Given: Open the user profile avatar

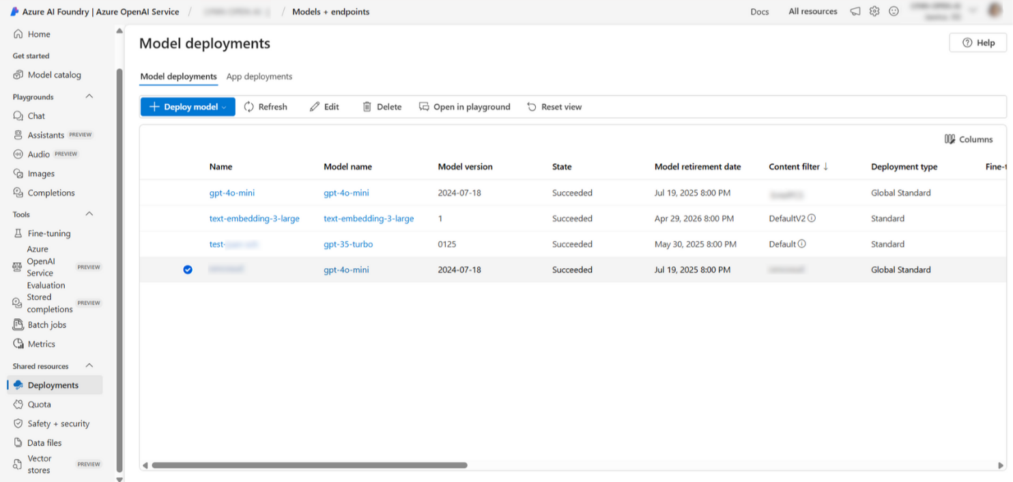Looking at the screenshot, I should pos(994,11).
